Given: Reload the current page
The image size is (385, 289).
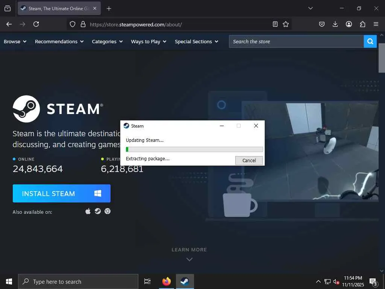Looking at the screenshot, I should [36, 24].
